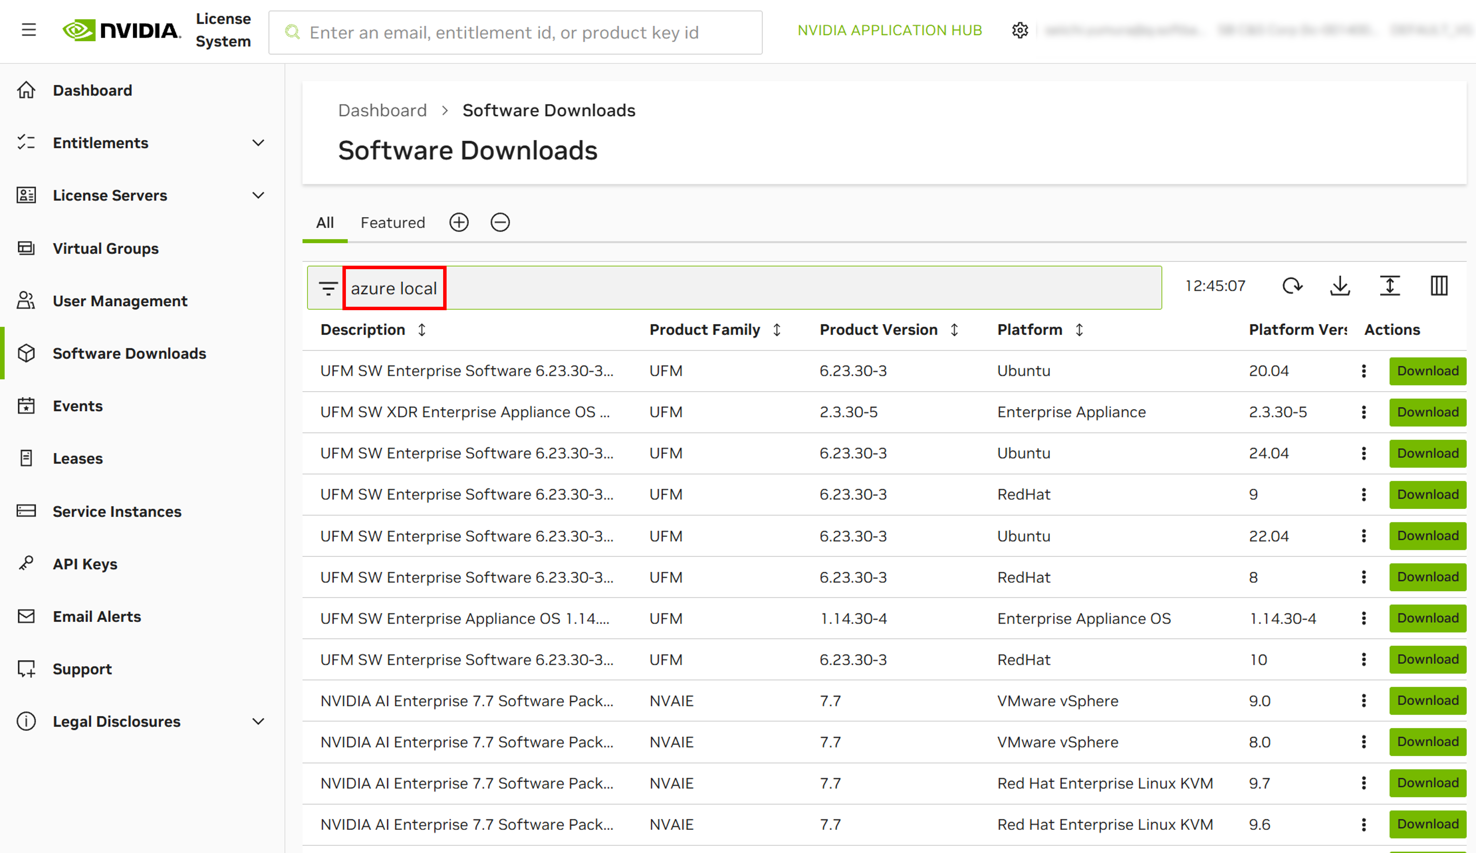
Task: Click the add tab plus icon
Action: click(x=459, y=223)
